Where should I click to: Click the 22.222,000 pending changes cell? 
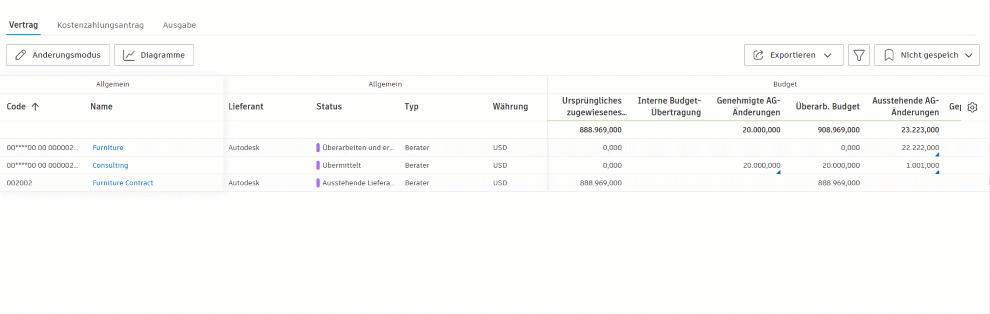coord(920,148)
